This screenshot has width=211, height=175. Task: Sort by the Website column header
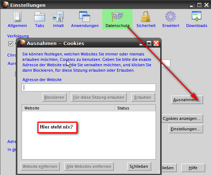68,108
